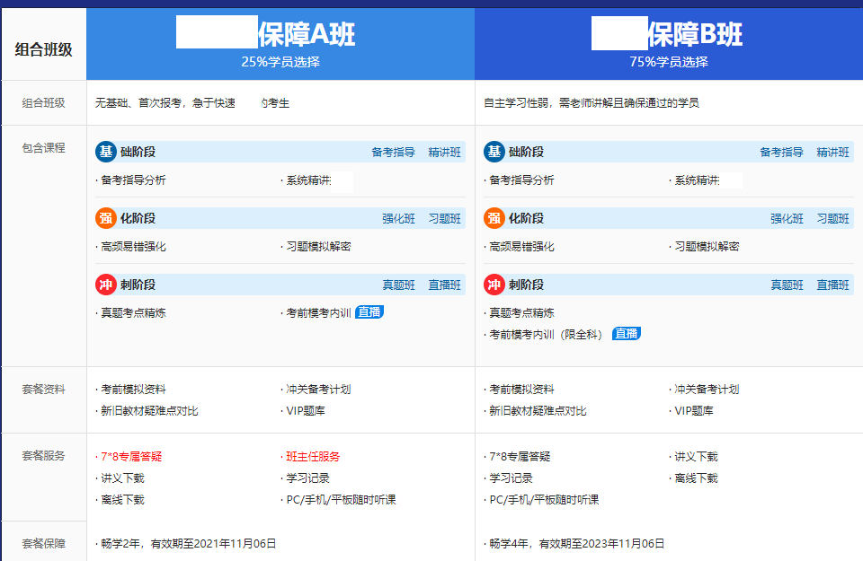
Task: Click the 直播 badge beside 考前模考内训（限全科）
Action: [627, 334]
